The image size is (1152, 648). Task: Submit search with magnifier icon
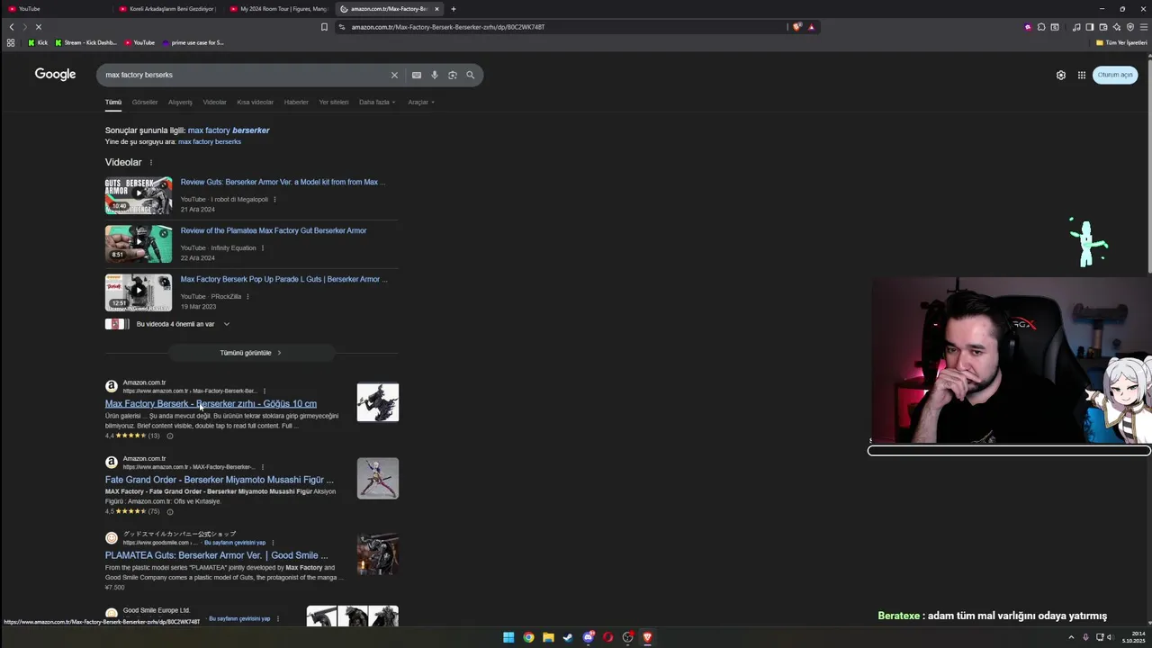tap(470, 75)
